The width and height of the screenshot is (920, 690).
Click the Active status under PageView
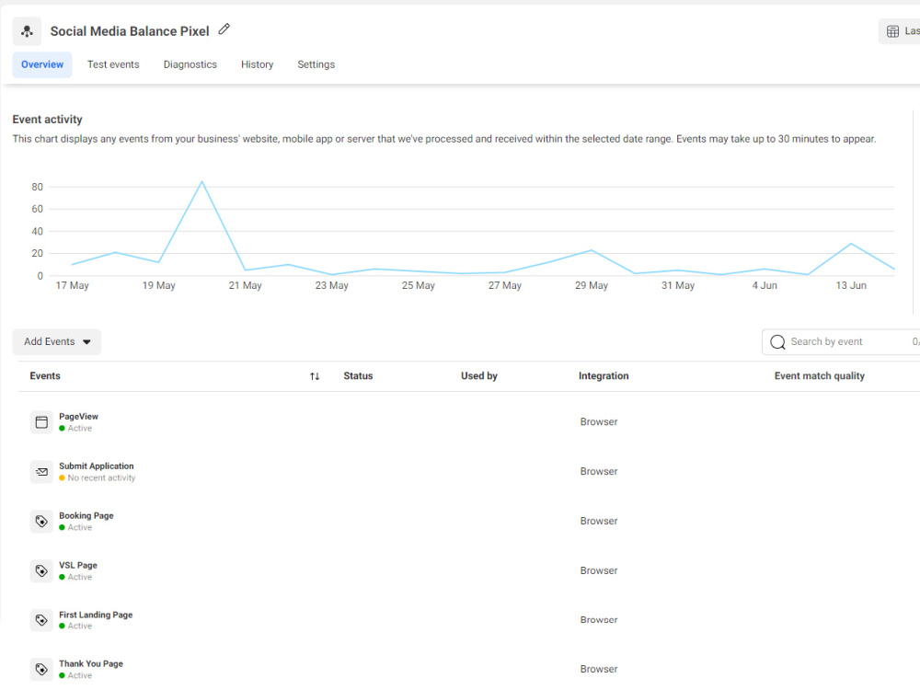click(79, 429)
